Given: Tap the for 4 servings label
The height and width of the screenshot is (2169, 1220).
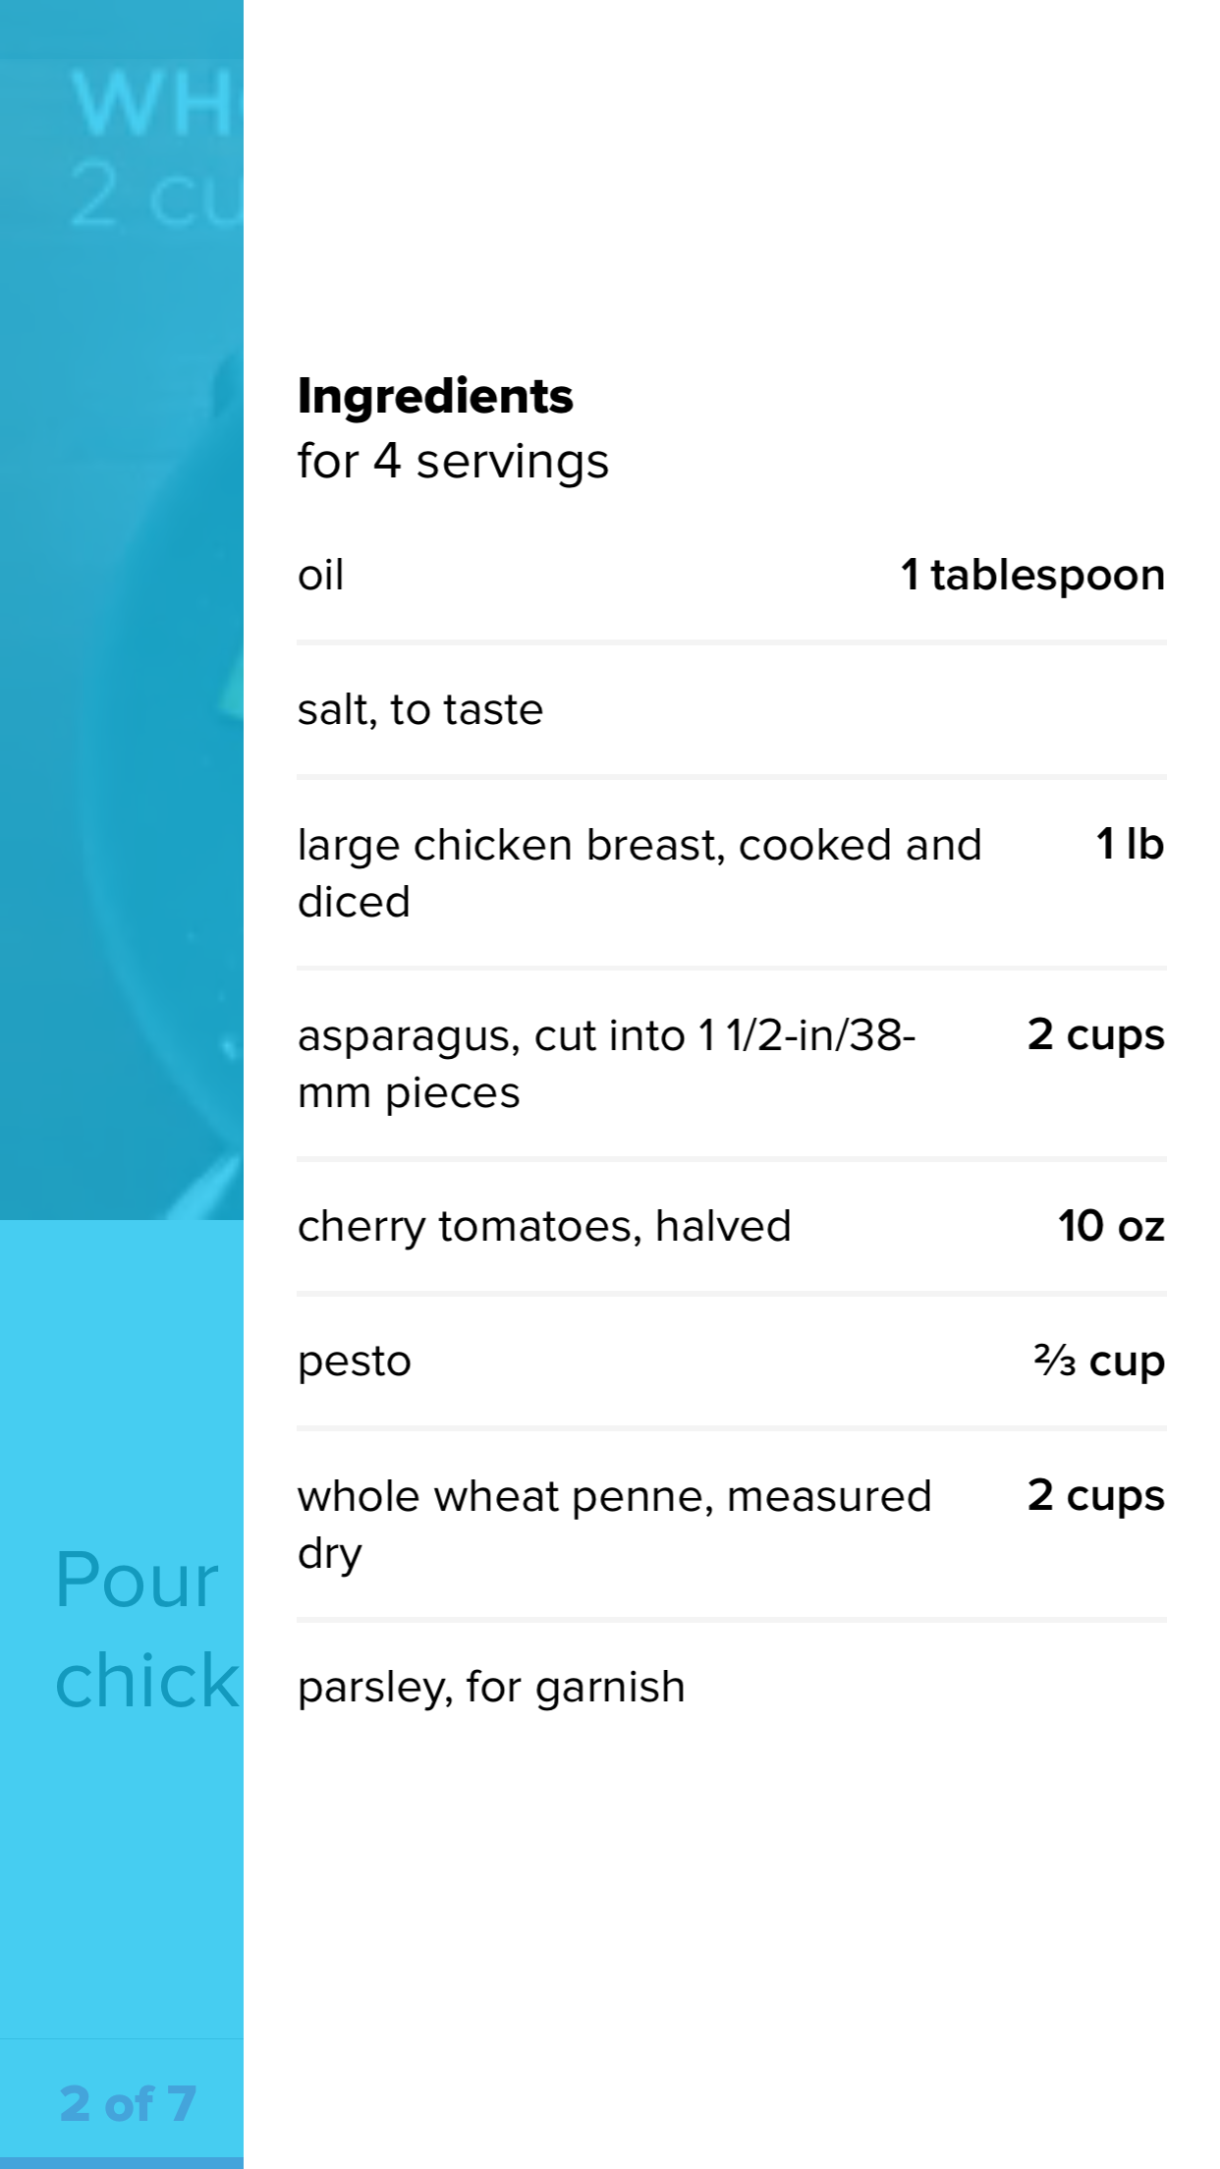Looking at the screenshot, I should pos(453,462).
